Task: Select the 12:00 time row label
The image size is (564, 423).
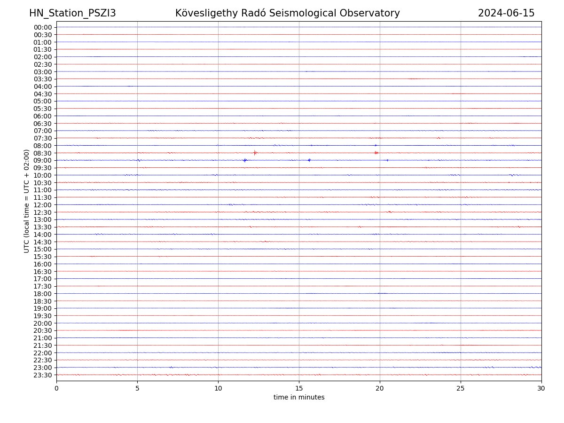Action: tap(43, 205)
